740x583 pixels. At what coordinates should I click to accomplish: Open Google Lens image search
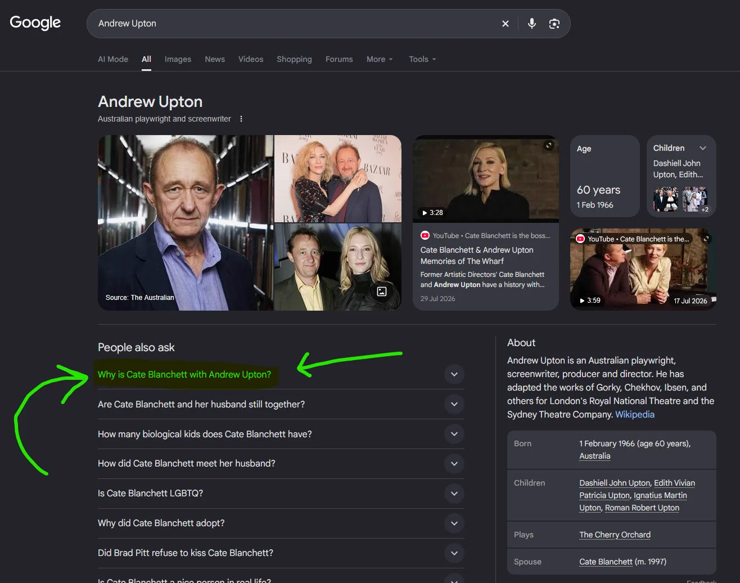[554, 24]
